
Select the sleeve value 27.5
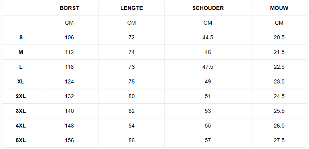tap(279, 140)
